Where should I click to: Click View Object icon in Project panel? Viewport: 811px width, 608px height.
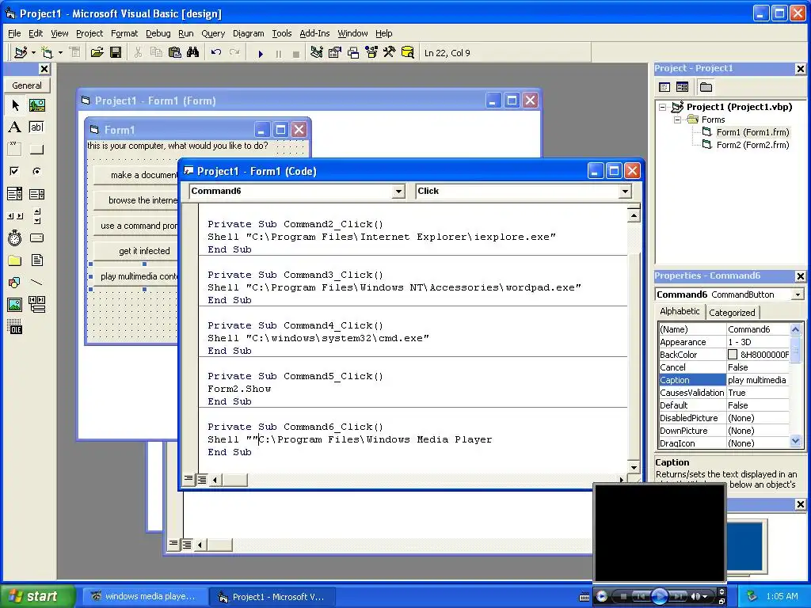[x=682, y=87]
